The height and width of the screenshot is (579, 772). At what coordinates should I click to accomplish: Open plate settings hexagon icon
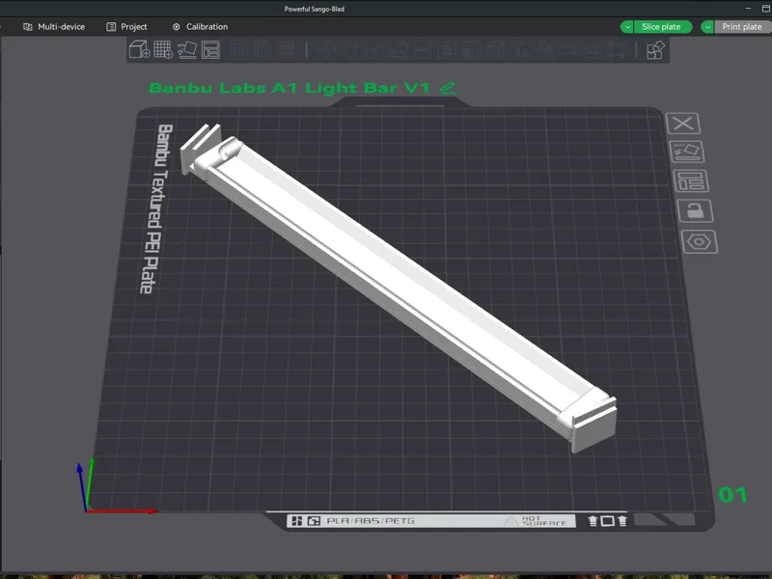[x=699, y=242]
